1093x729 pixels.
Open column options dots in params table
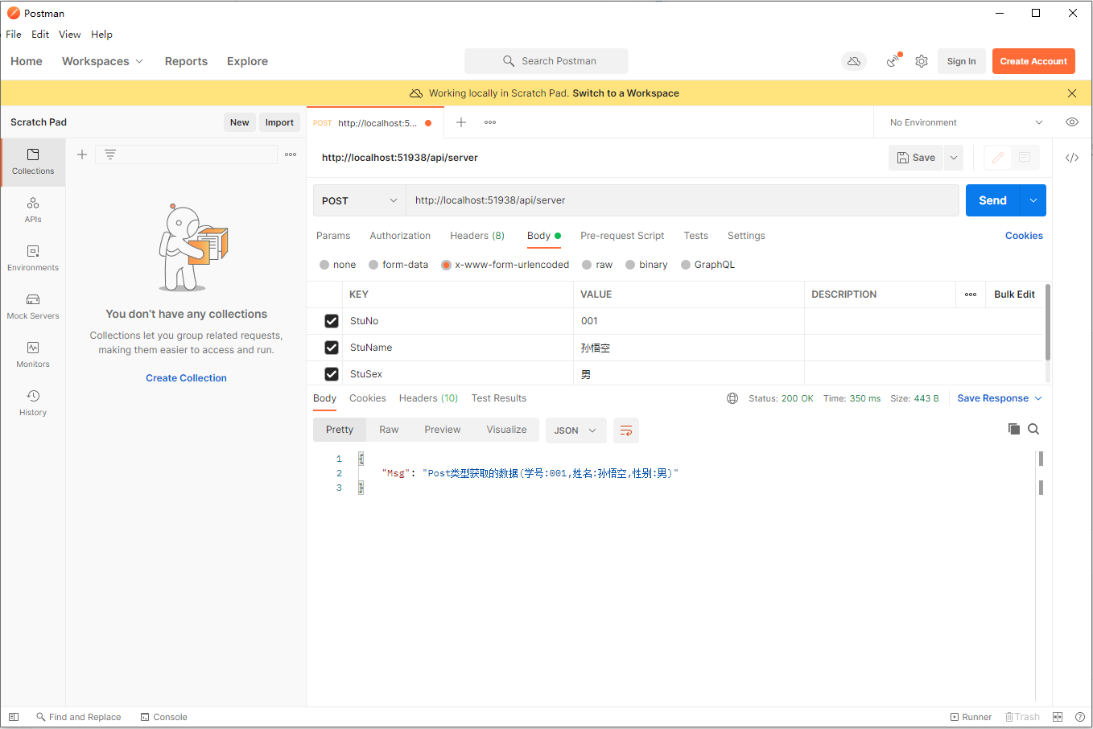click(x=971, y=294)
